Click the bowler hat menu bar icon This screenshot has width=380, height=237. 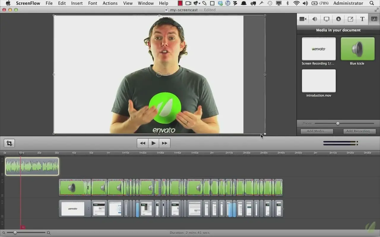[244, 3]
